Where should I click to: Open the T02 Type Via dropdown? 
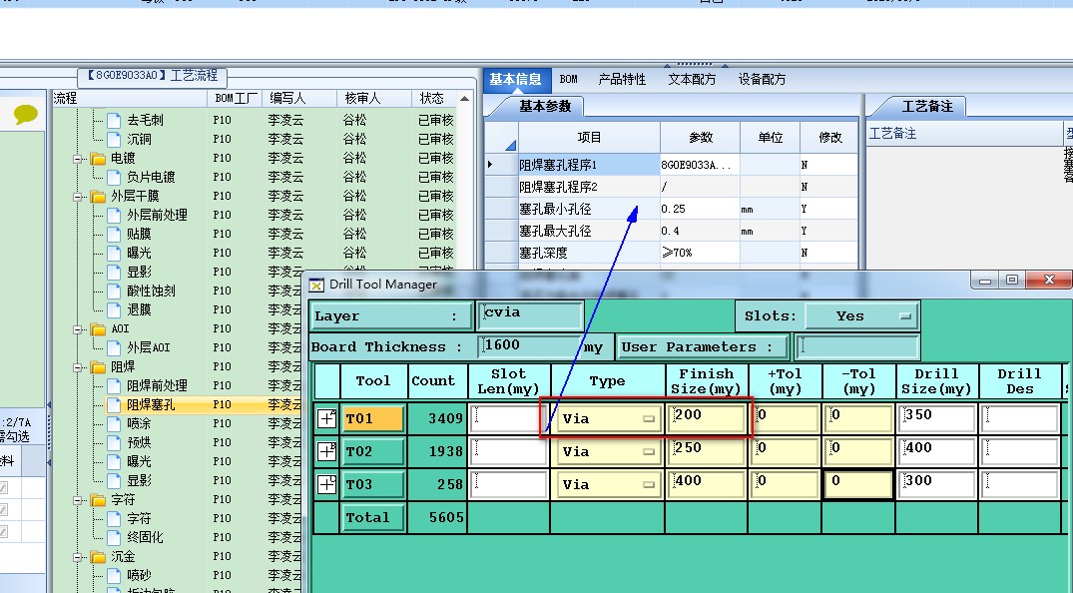(608, 451)
